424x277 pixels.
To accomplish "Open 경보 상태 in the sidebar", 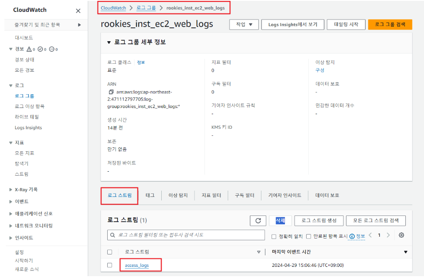I will 24,60.
